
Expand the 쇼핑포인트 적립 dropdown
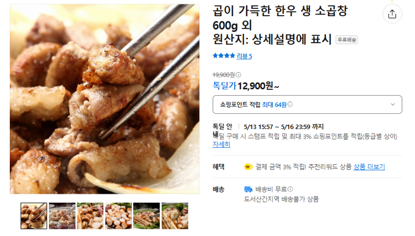pyautogui.click(x=307, y=104)
